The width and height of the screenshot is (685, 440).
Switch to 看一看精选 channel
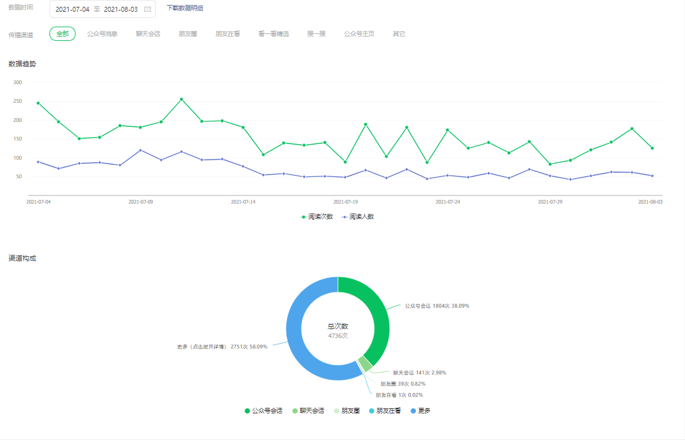click(274, 34)
